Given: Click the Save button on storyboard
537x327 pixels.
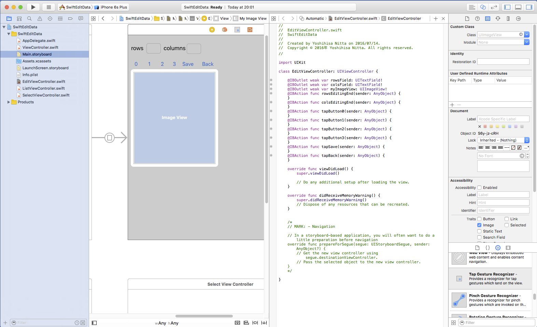Looking at the screenshot, I should click(x=188, y=64).
